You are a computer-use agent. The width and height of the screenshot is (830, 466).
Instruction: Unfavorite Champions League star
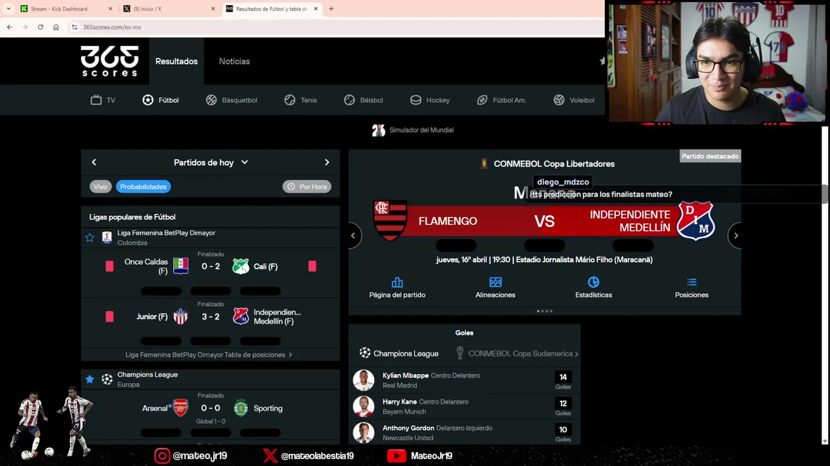(89, 379)
